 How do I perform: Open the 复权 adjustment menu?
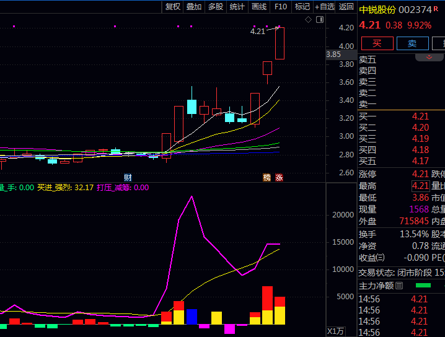click(172, 7)
